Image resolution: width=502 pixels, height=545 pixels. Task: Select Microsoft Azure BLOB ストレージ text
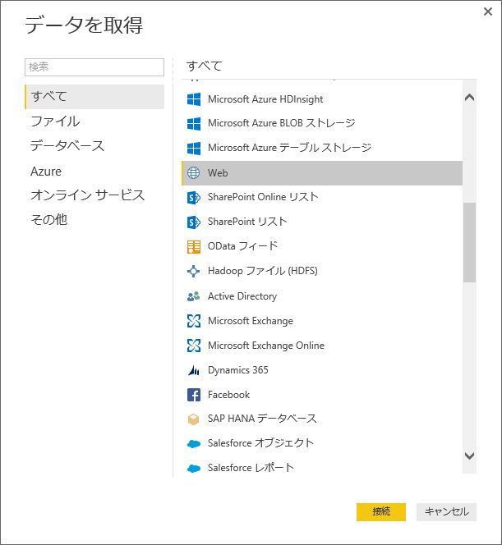[x=282, y=123]
